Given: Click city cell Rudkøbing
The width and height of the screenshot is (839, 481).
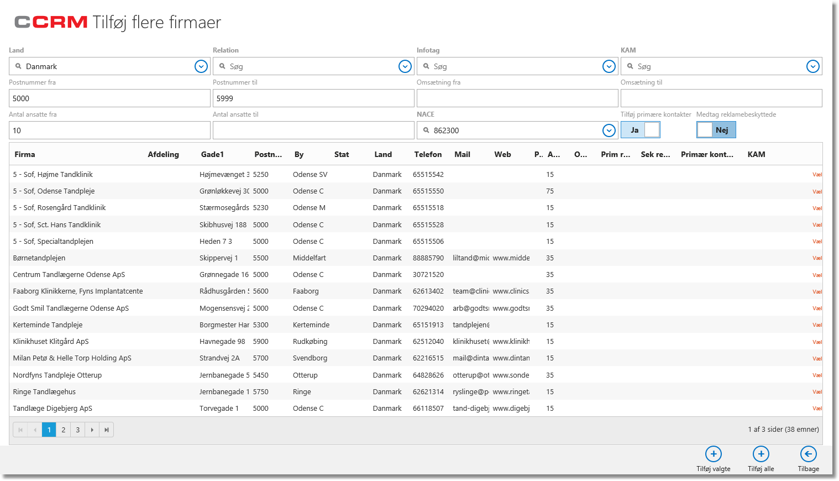Looking at the screenshot, I should coord(310,342).
